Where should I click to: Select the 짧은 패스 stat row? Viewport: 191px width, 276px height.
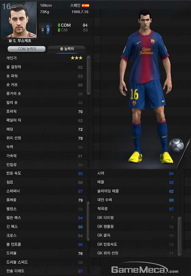[44, 218]
